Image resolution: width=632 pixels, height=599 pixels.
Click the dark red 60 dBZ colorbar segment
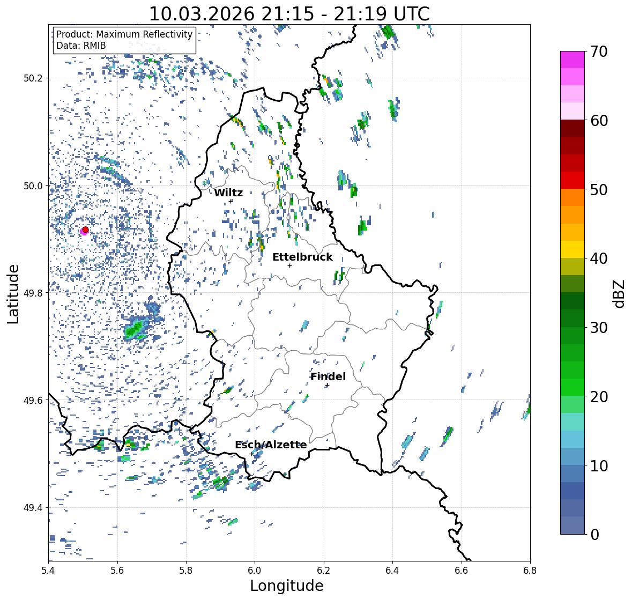pos(572,129)
